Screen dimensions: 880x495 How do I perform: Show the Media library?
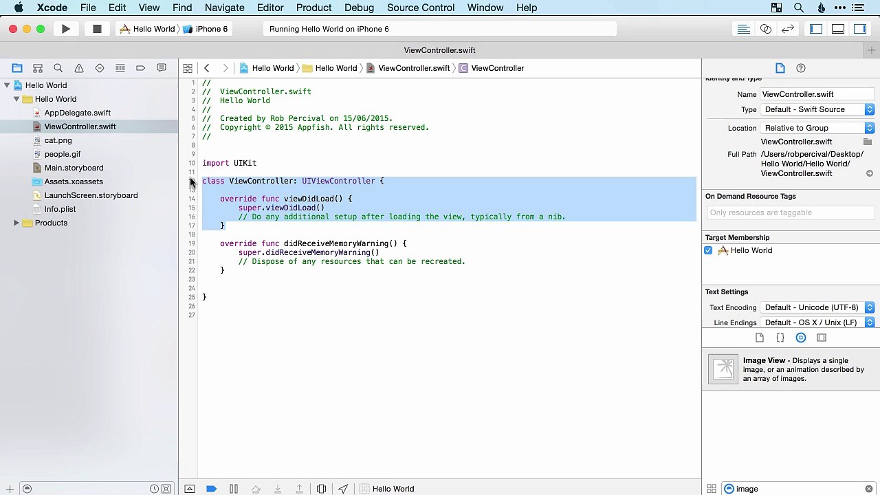[822, 338]
